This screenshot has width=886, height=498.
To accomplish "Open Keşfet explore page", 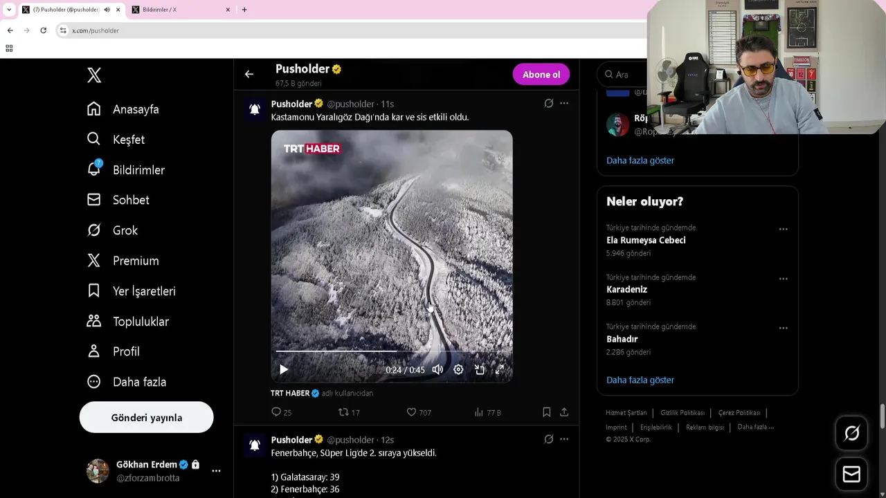I will [x=116, y=140].
